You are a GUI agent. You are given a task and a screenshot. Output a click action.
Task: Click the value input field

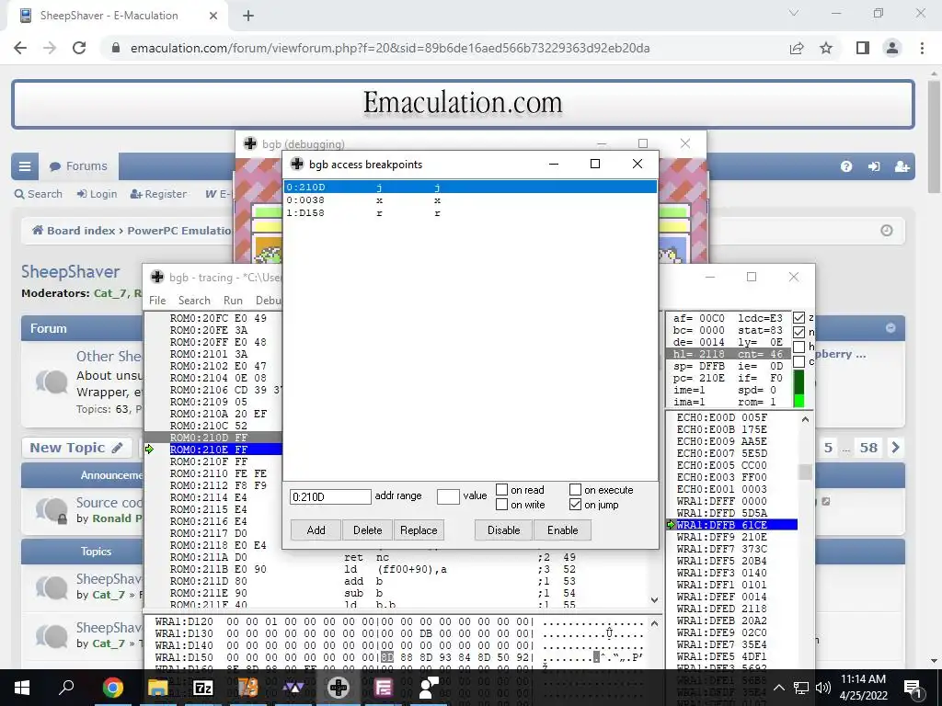coord(448,497)
